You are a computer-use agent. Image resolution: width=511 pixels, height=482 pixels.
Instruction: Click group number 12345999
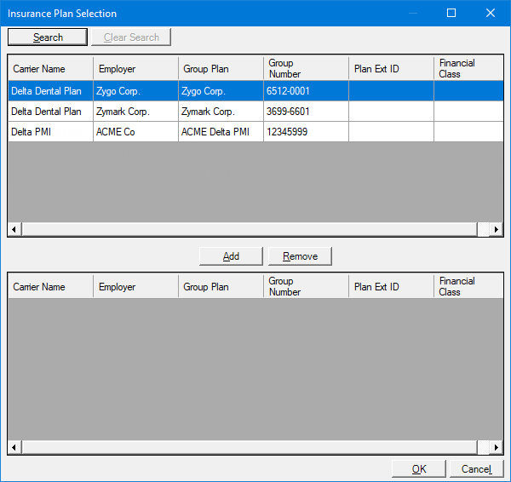click(306, 132)
